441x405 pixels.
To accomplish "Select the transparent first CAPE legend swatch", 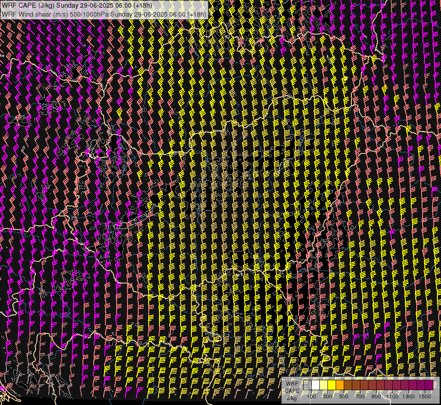I will pyautogui.click(x=307, y=385).
